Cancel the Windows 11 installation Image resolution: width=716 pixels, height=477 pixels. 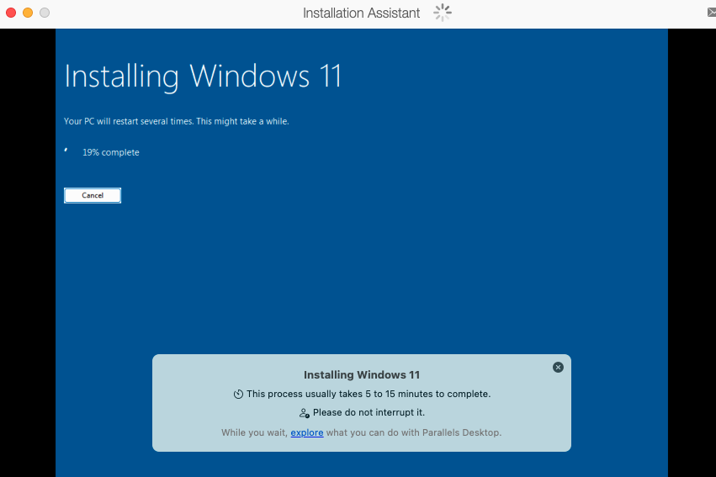coord(93,195)
